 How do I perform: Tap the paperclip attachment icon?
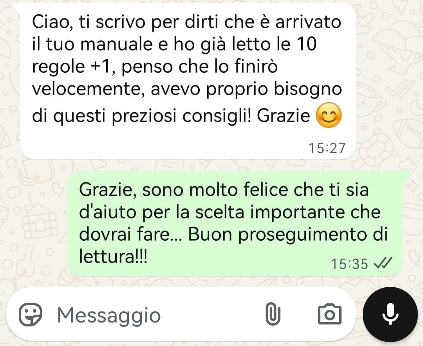click(273, 314)
